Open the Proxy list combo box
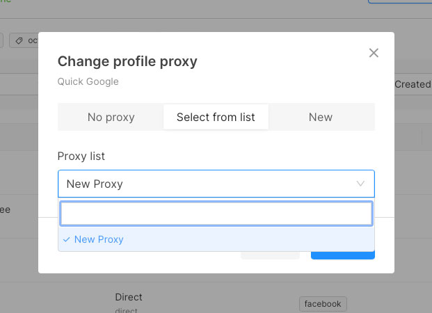The height and width of the screenshot is (313, 432). coord(209,184)
